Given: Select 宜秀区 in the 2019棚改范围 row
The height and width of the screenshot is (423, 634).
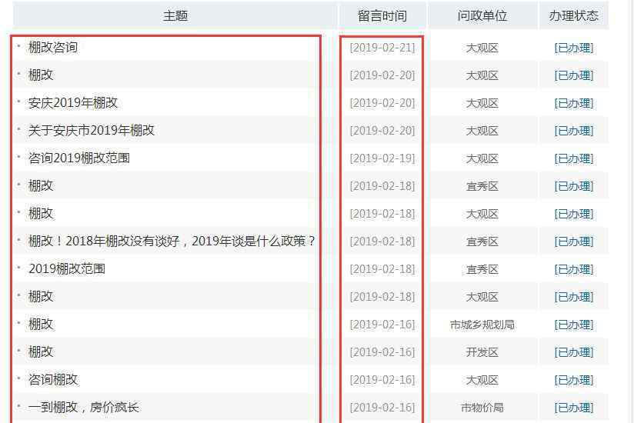Looking at the screenshot, I should pyautogui.click(x=482, y=269).
